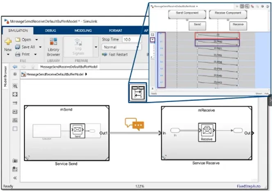
Task: Click the New model plus icon
Action: point(8,41)
